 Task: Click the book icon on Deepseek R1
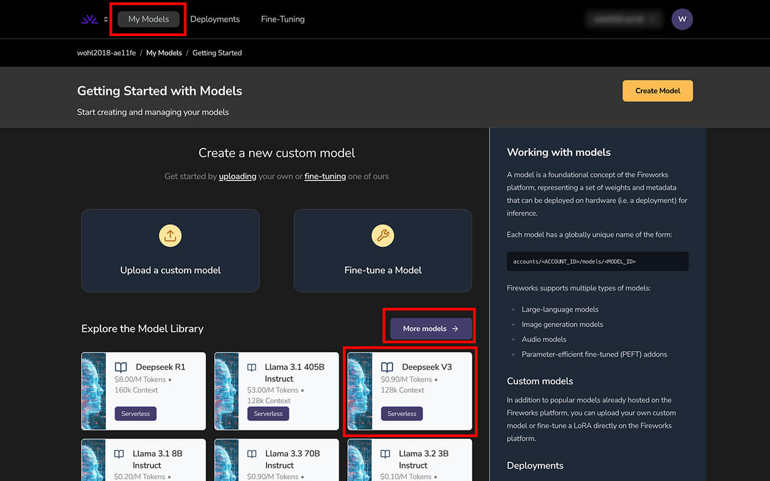point(121,367)
